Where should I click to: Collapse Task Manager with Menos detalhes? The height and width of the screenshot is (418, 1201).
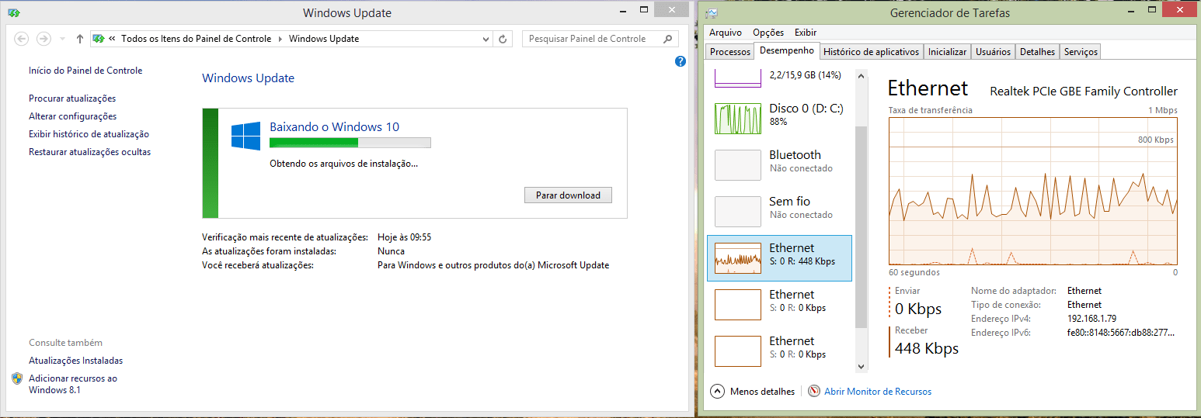tap(753, 392)
